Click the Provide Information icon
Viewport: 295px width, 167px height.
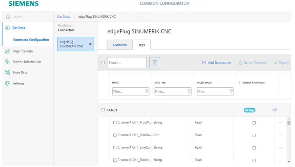pyautogui.click(x=8, y=62)
